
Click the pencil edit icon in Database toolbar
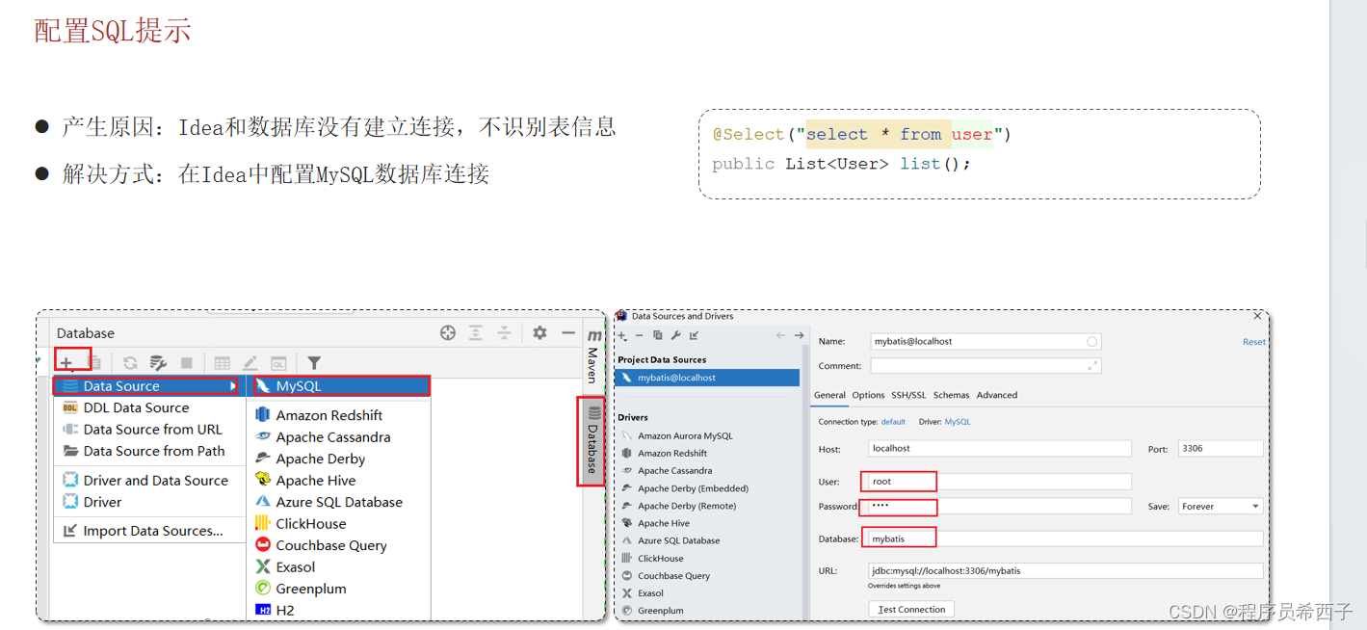click(x=249, y=362)
